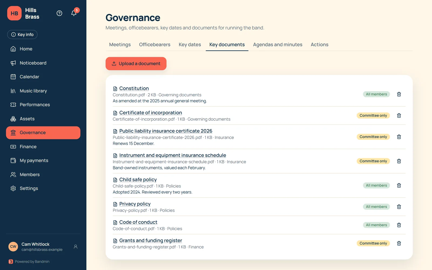Delete the Constitution document

(x=399, y=94)
